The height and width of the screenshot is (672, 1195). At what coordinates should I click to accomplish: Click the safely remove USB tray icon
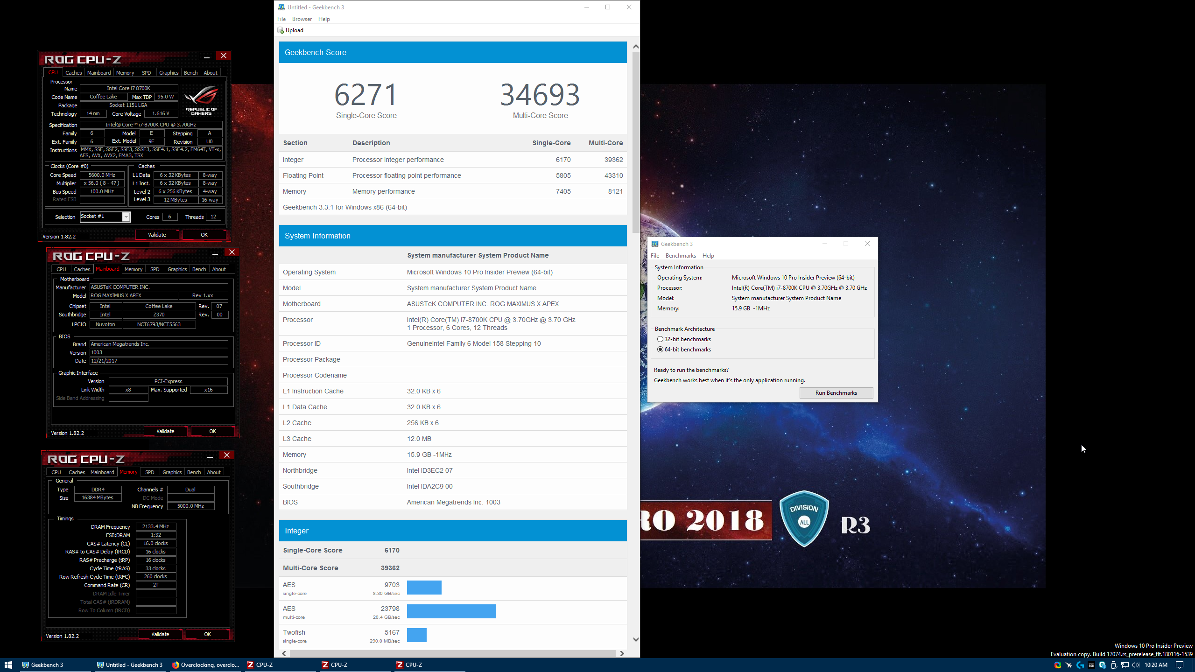pos(1114,665)
